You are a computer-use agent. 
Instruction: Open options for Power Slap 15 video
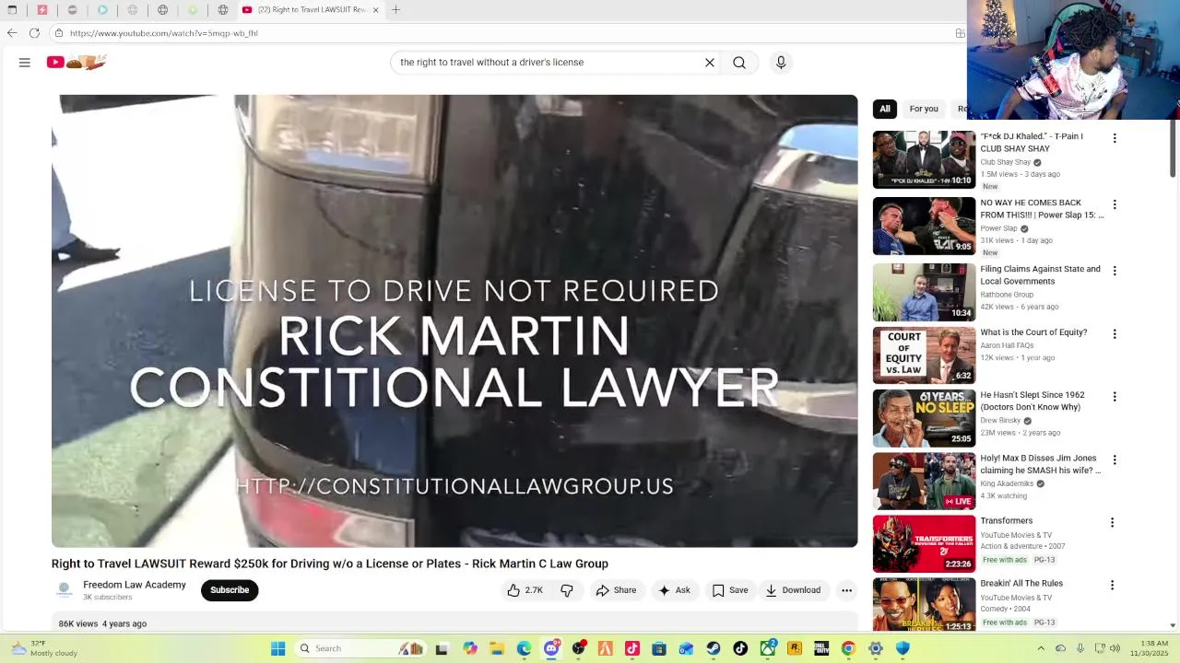(x=1115, y=204)
